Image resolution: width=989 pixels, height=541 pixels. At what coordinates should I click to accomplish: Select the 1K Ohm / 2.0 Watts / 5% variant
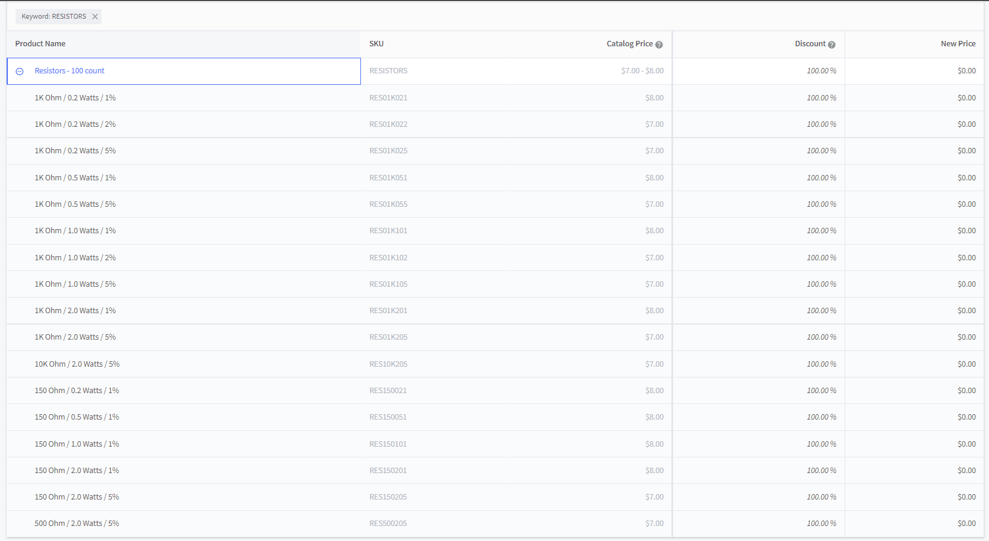tap(75, 337)
